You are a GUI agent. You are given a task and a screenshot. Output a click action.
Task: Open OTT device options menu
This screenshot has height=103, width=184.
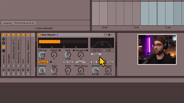(x=23, y=74)
